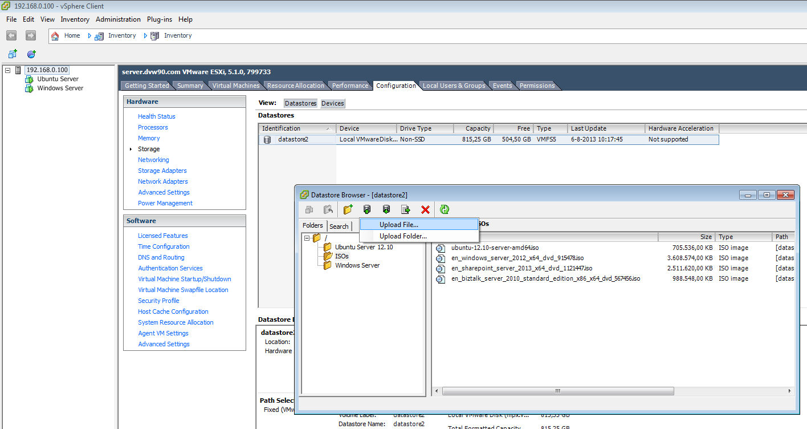Select the move file toolbar icon
The width and height of the screenshot is (807, 429).
(x=406, y=209)
